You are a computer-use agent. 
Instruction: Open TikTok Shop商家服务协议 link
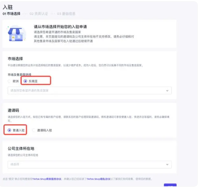coord(47,179)
